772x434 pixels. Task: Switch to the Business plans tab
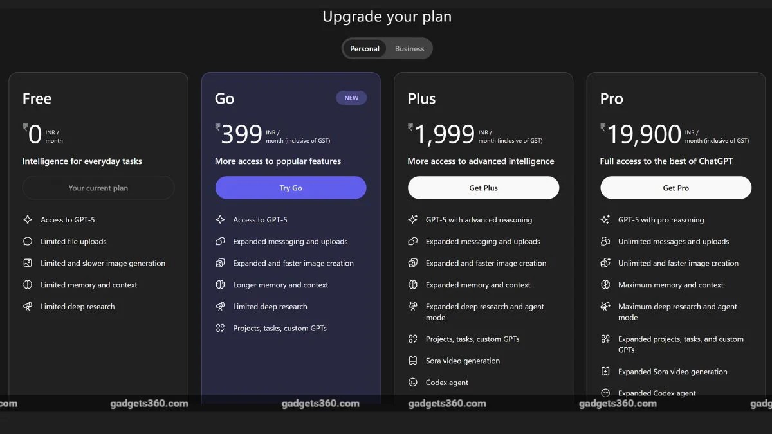point(409,49)
